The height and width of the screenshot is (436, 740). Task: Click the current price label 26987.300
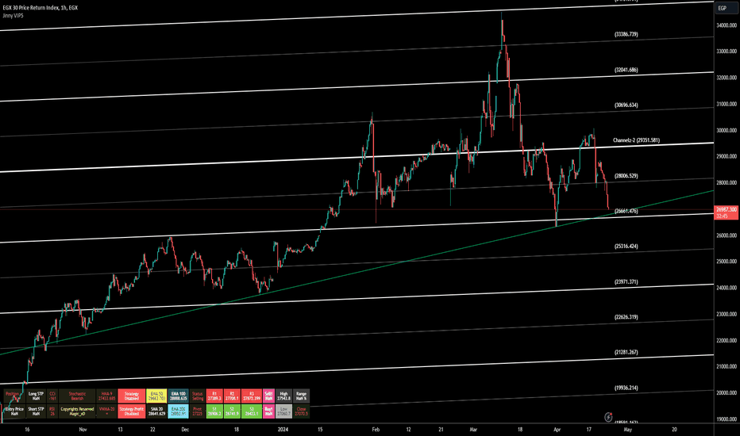tap(727, 209)
